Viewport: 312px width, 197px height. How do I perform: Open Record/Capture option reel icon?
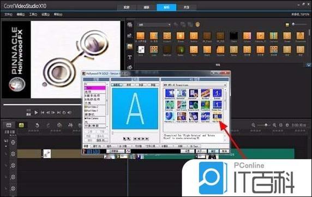coord(59,125)
